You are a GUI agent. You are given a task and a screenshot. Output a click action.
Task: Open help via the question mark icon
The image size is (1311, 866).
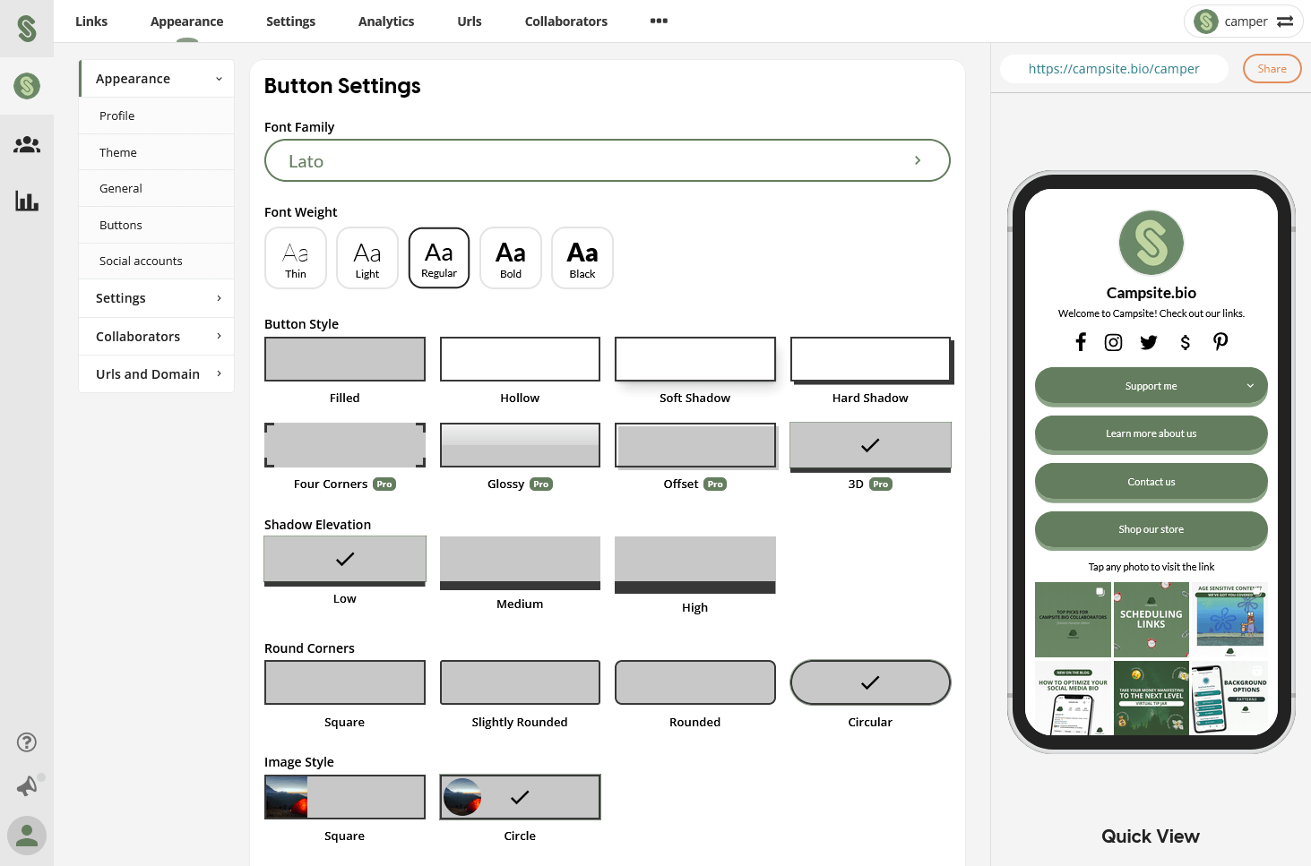[x=27, y=742]
